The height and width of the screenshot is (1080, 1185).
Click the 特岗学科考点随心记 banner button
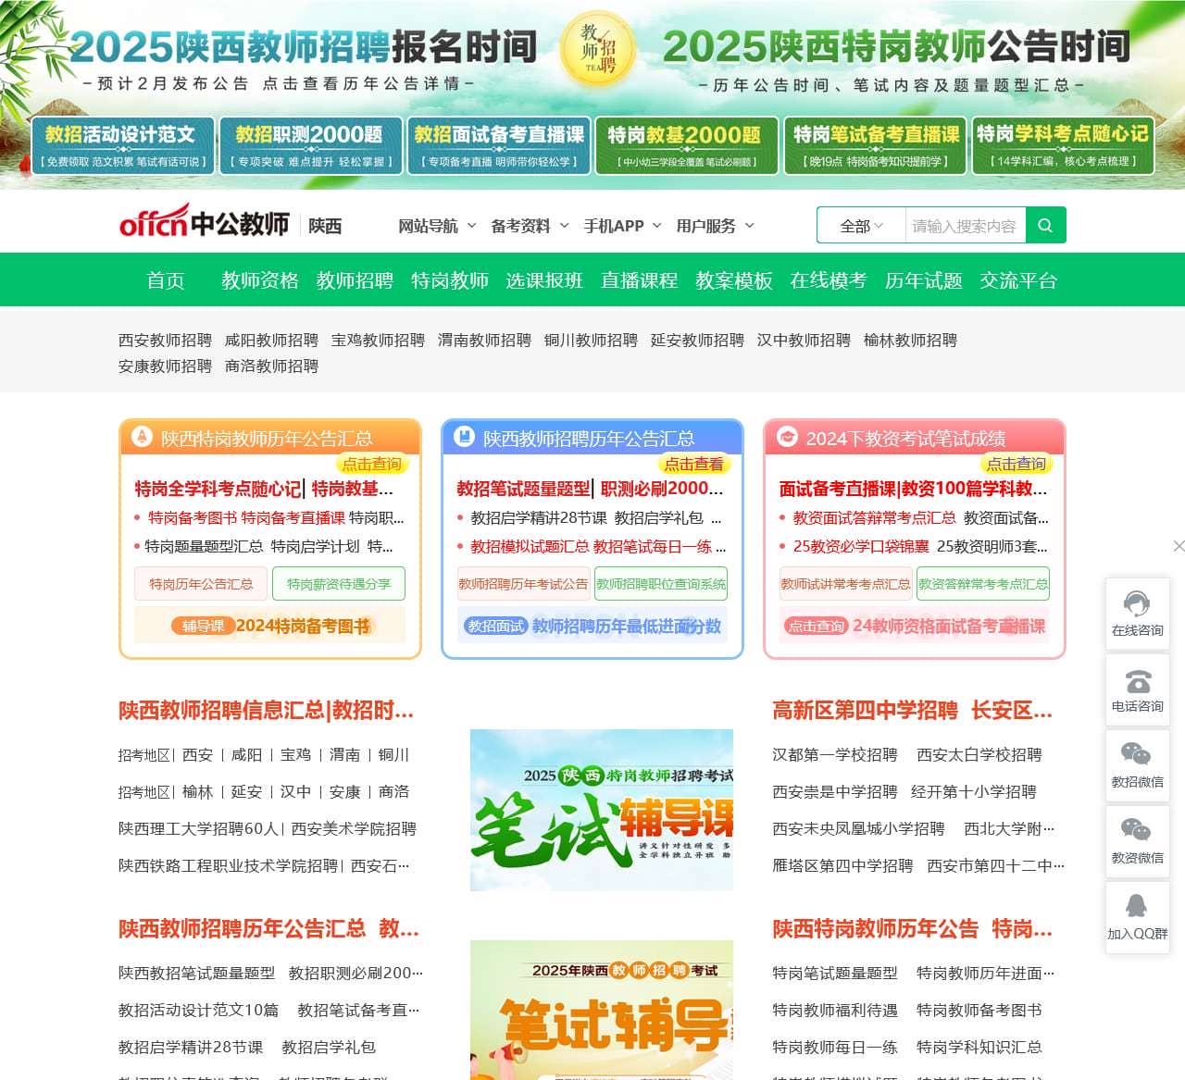[1063, 146]
